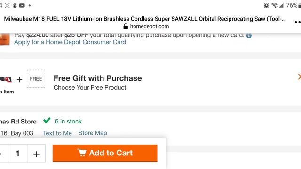Add the SAWZALL to cart

coord(105,153)
